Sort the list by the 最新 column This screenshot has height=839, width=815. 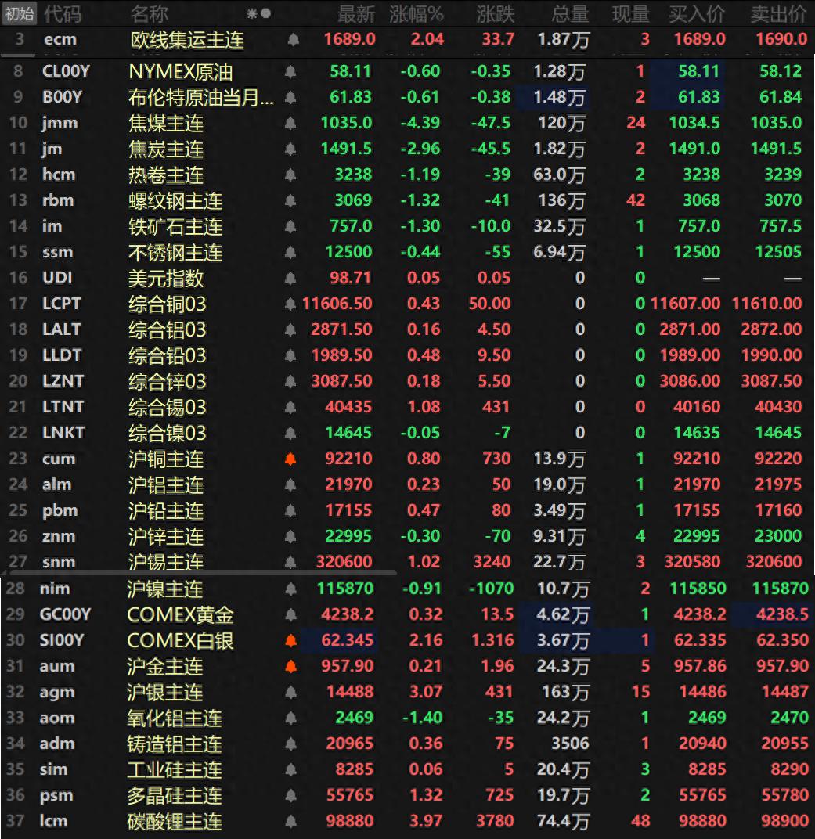(356, 13)
